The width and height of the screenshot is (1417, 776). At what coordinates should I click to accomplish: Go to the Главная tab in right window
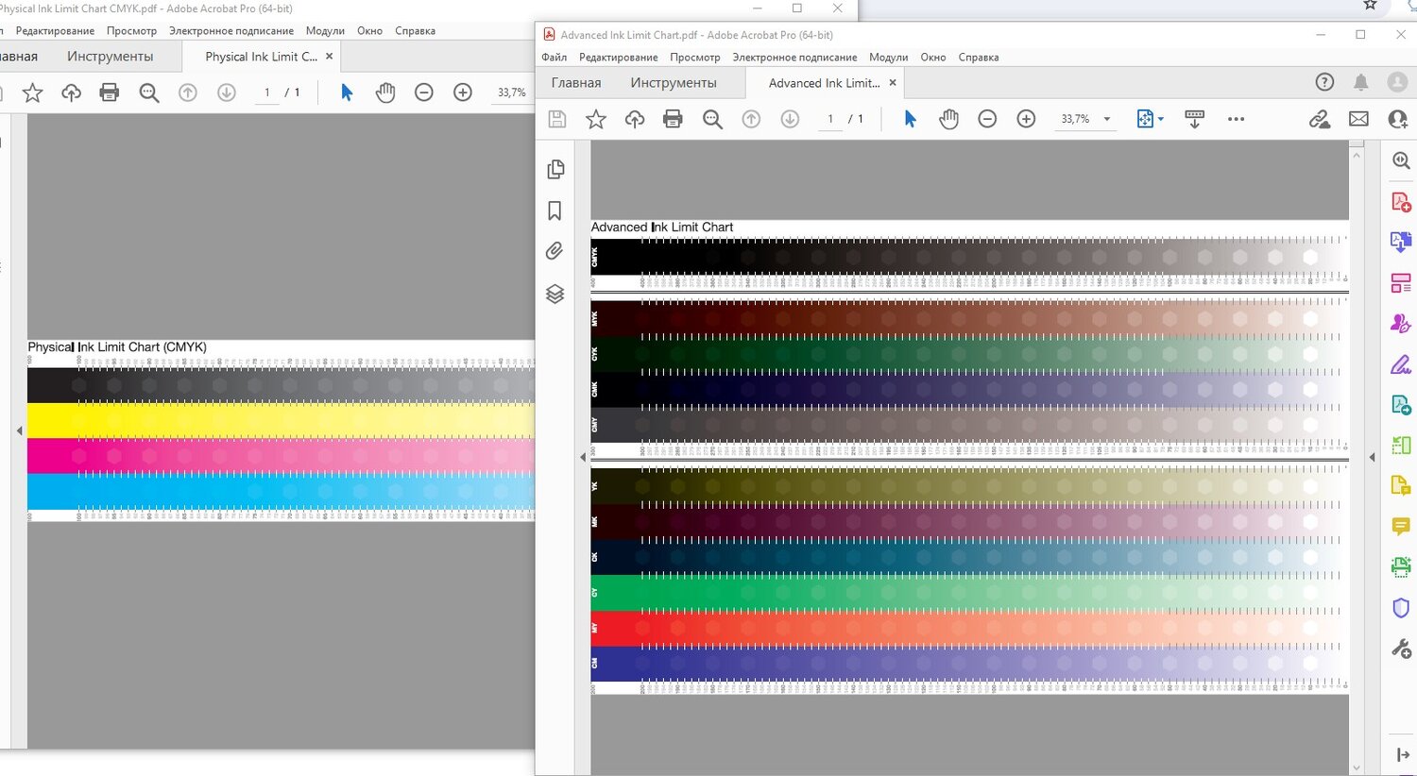pos(575,83)
